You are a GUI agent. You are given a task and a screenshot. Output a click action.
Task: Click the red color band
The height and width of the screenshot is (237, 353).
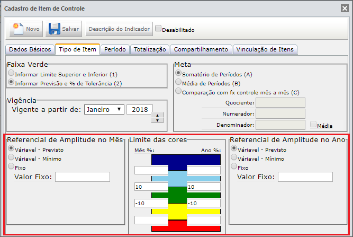point(186,229)
